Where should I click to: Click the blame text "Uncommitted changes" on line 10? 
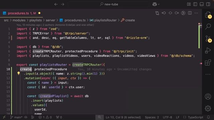[134, 69]
